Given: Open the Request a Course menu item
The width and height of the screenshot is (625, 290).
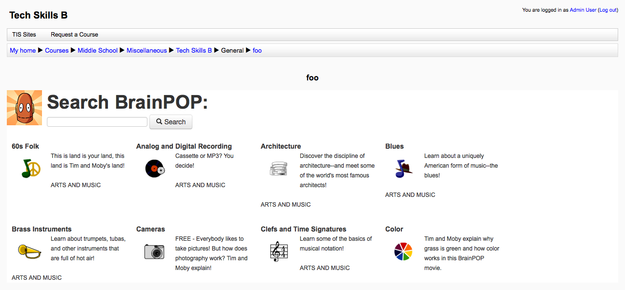Looking at the screenshot, I should tap(74, 35).
